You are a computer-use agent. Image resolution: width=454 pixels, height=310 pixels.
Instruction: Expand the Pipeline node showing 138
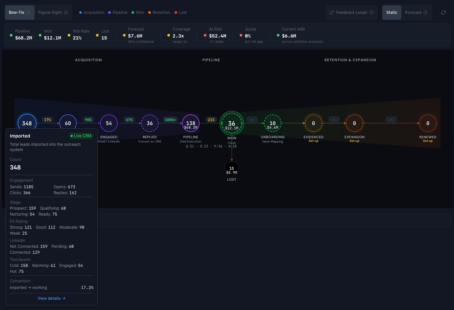click(191, 123)
